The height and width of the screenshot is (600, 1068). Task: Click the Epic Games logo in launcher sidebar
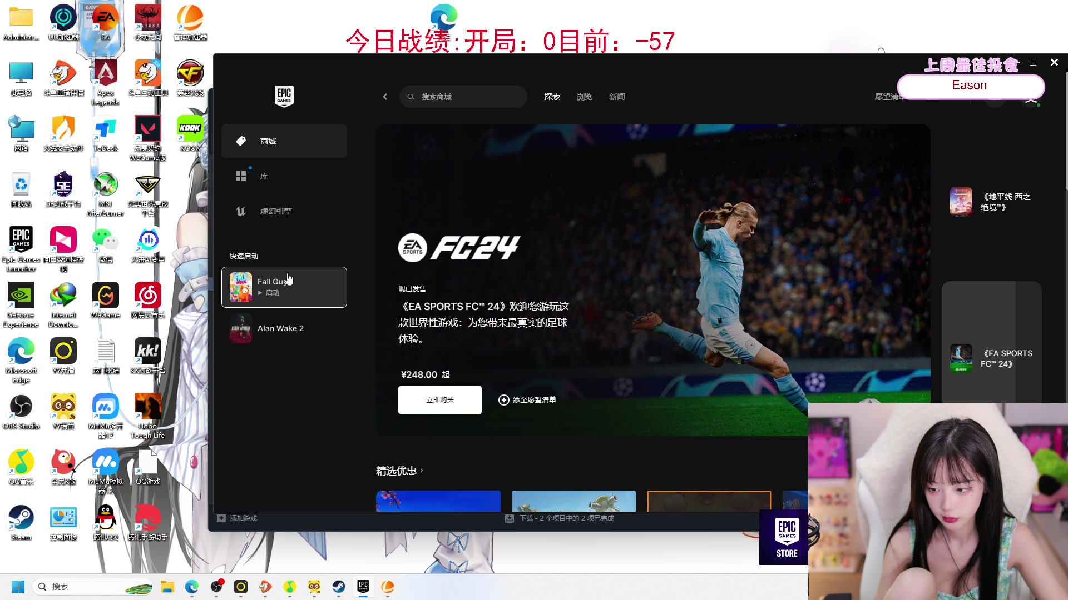(x=284, y=96)
